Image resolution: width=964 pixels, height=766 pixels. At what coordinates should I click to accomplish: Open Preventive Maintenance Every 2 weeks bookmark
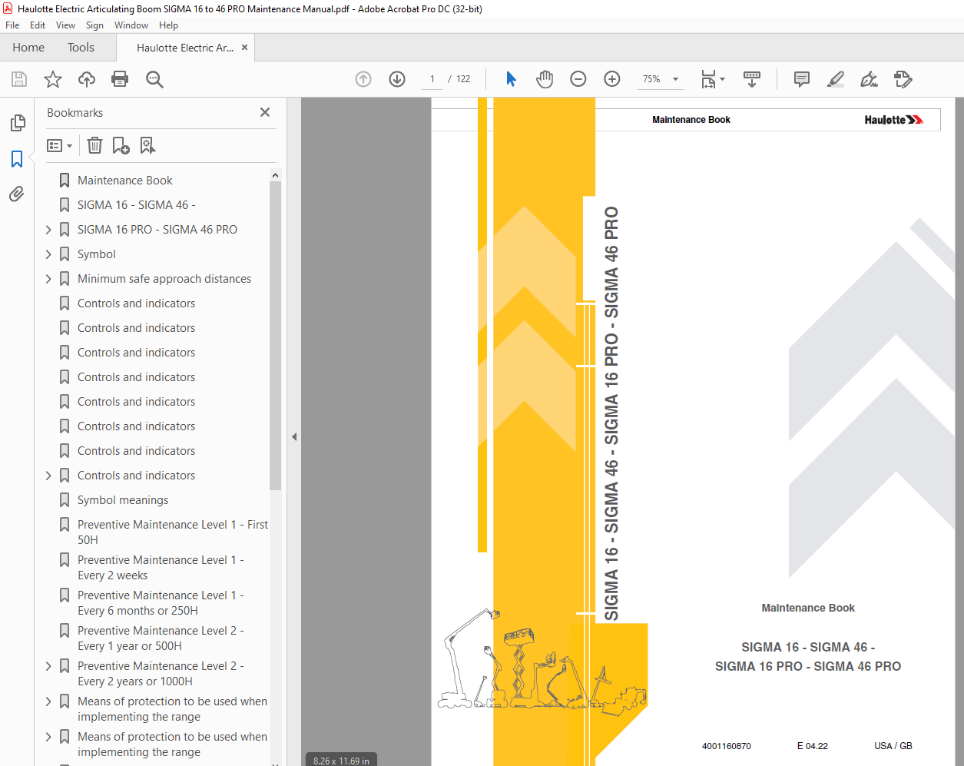pyautogui.click(x=161, y=568)
